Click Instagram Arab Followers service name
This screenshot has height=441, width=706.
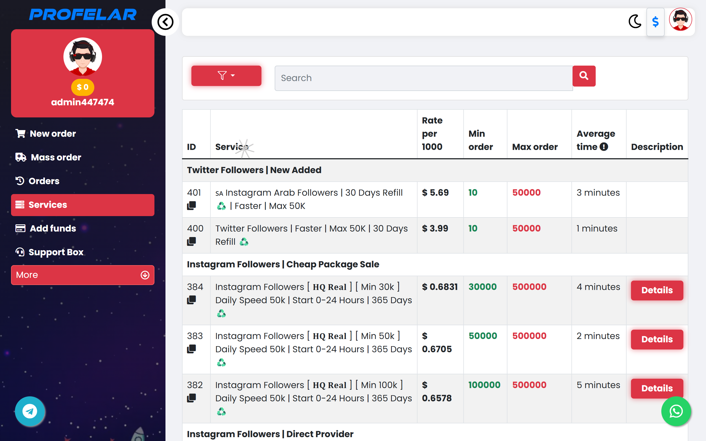(309, 199)
